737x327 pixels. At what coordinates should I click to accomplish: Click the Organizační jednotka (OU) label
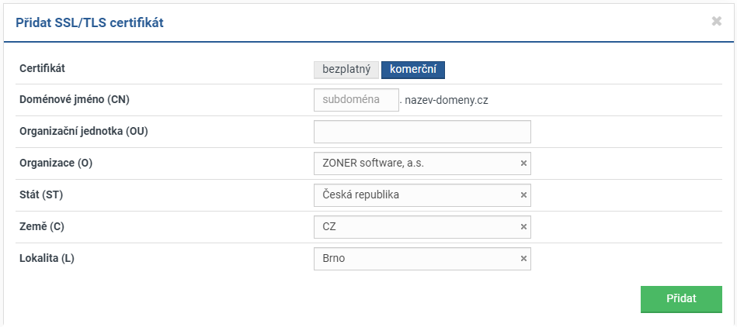tap(83, 131)
